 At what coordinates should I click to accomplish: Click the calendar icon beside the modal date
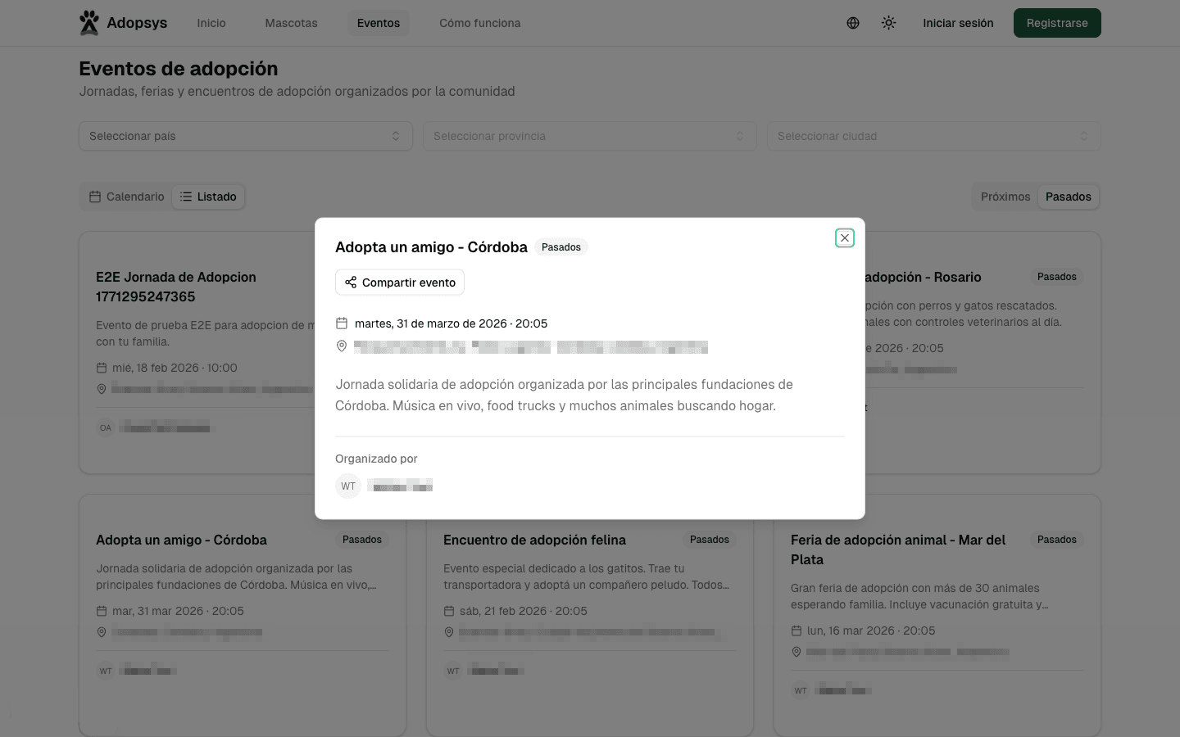tap(342, 323)
